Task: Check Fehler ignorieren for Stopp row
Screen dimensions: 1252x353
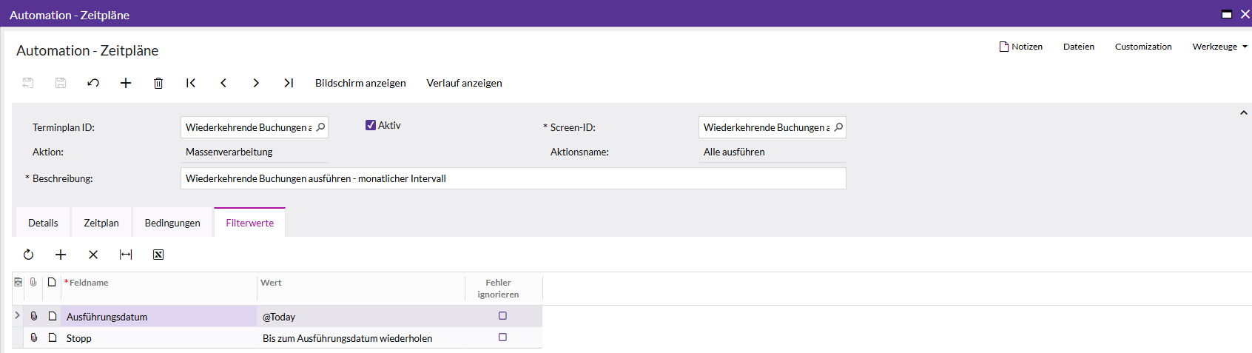Action: click(502, 337)
